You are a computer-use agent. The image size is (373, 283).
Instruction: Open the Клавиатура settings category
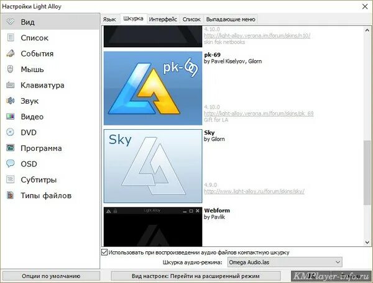[x=50, y=85]
